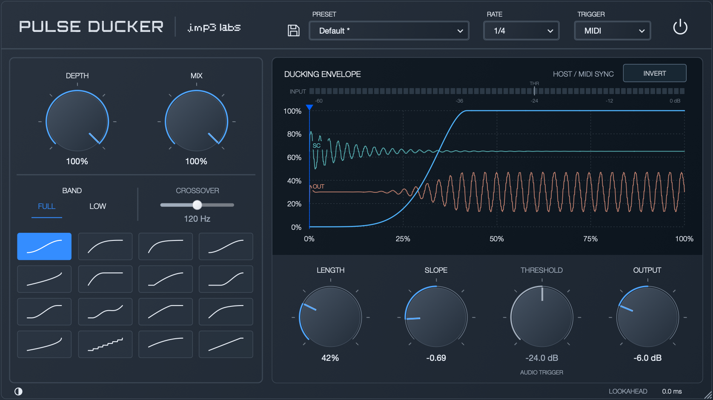
Task: Click the Lookahead 0.0 ms value
Action: 672,391
